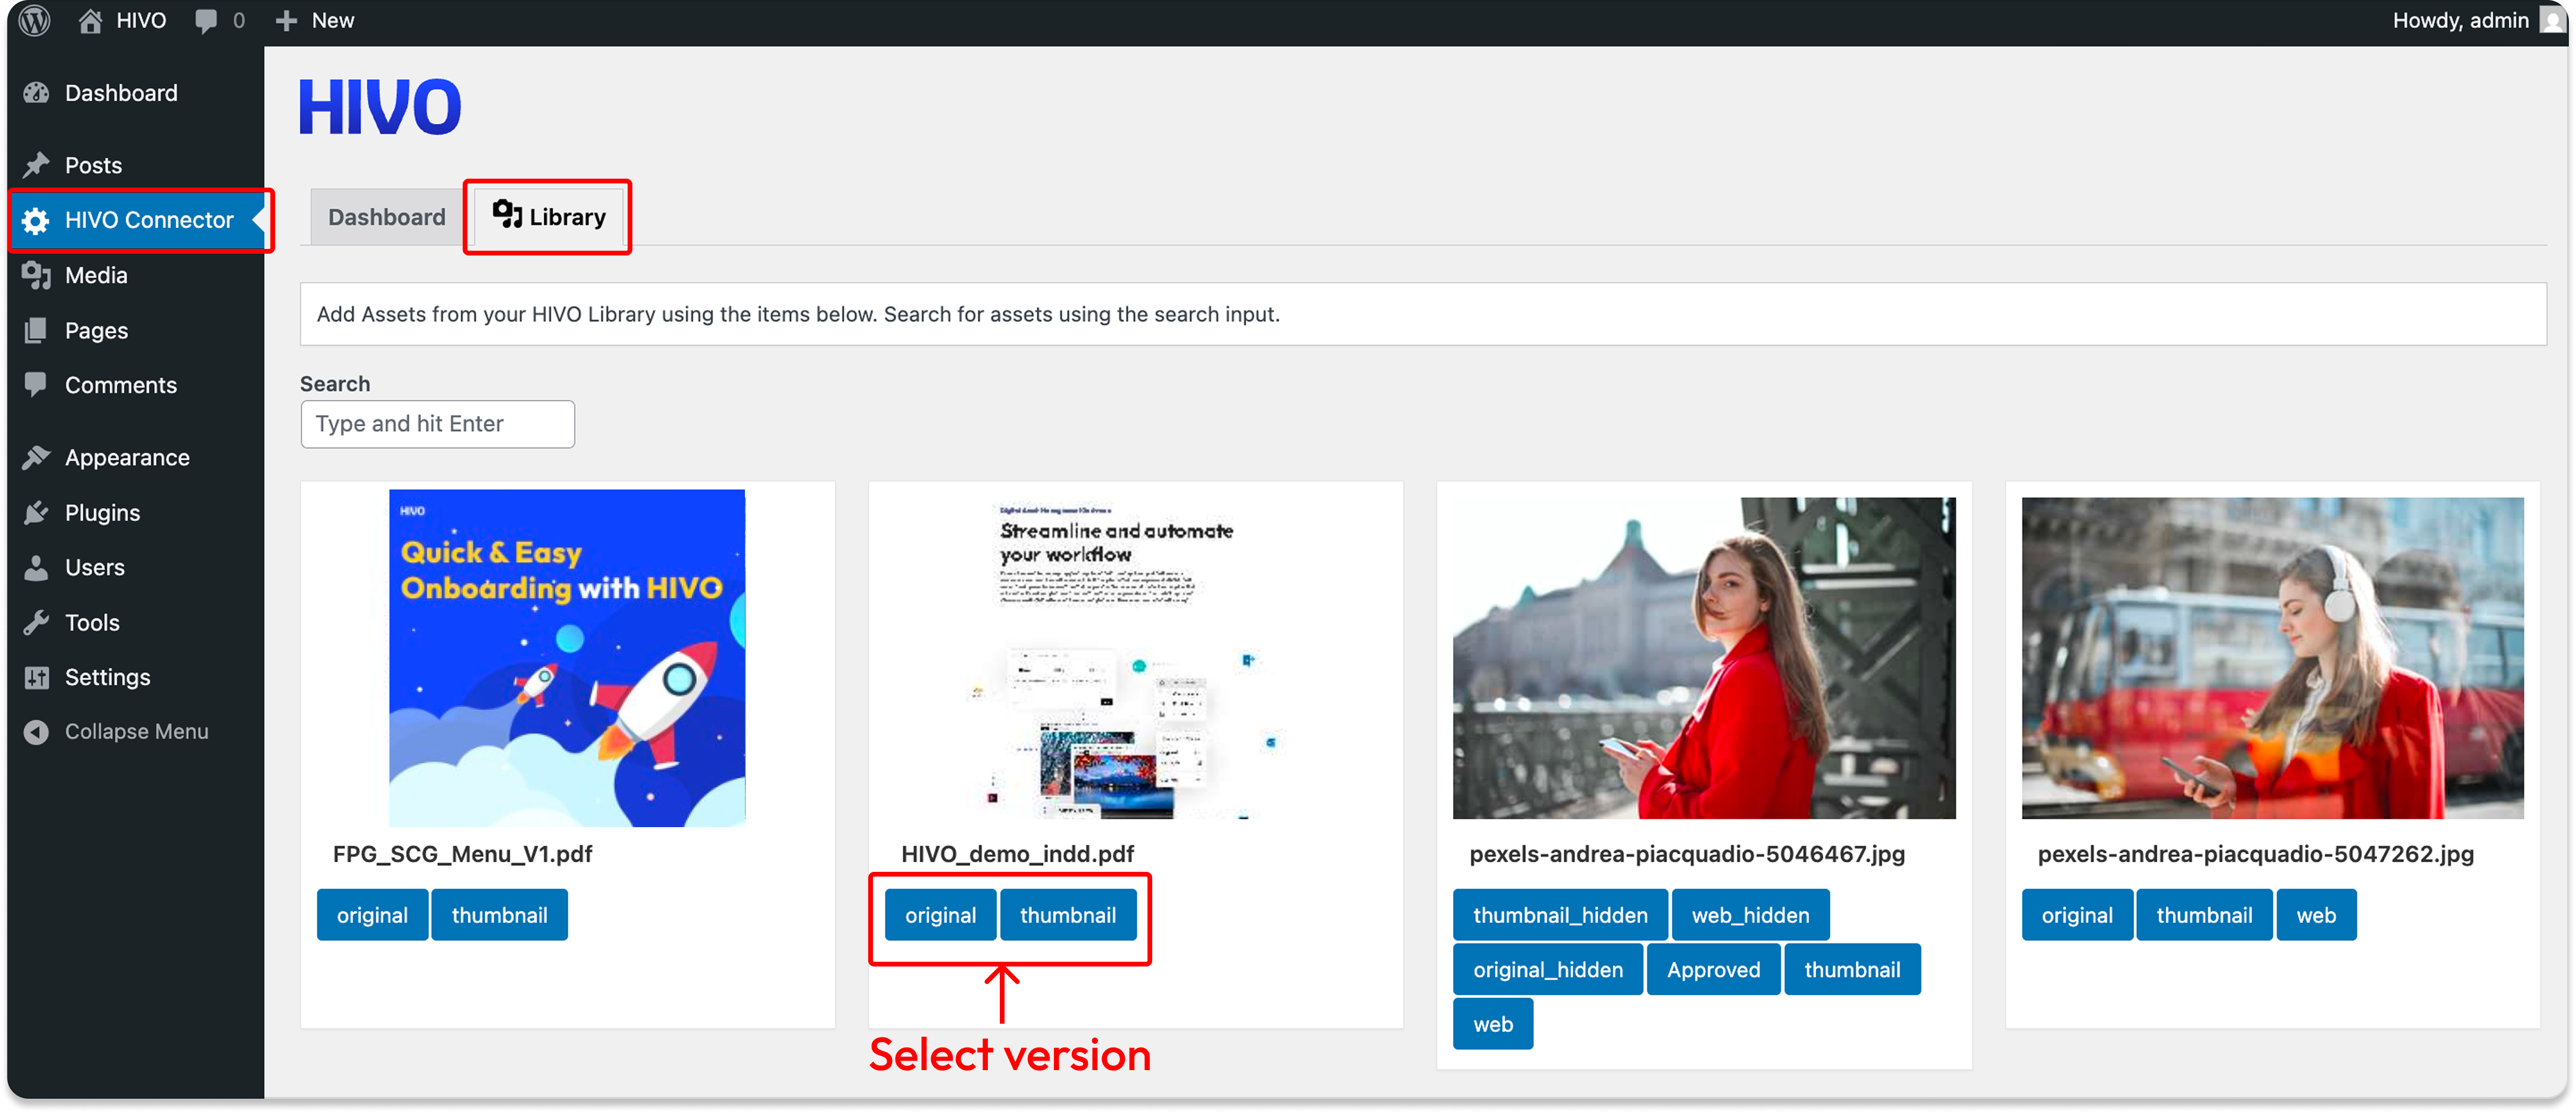Click the rocket onboarding PDF thumbnail
The image size is (2576, 1113).
tap(567, 657)
